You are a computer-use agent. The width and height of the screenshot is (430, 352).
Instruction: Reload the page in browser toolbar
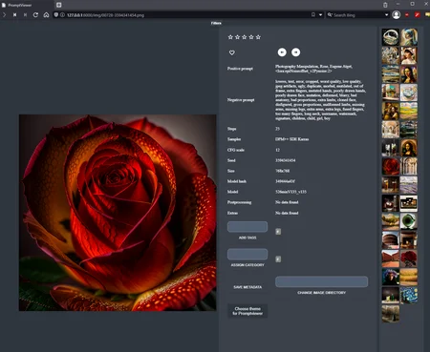point(35,15)
